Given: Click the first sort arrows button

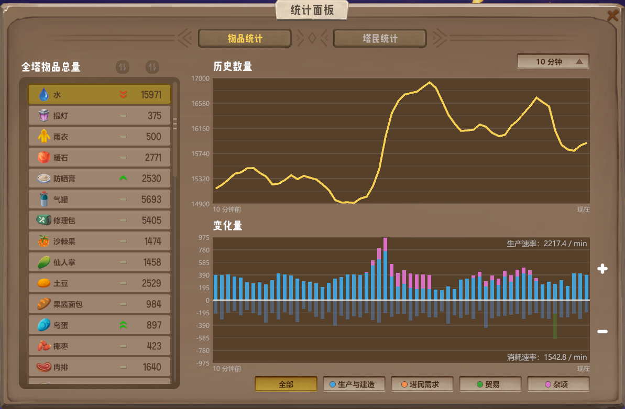Looking at the screenshot, I should (x=122, y=67).
